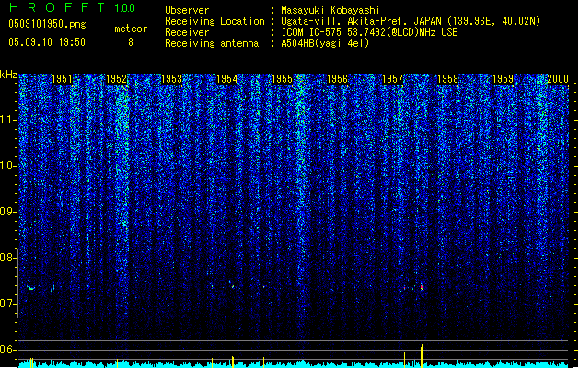Screen dimensions: 579x368
Task: Click the 1956 time marker
Action: tap(337, 79)
